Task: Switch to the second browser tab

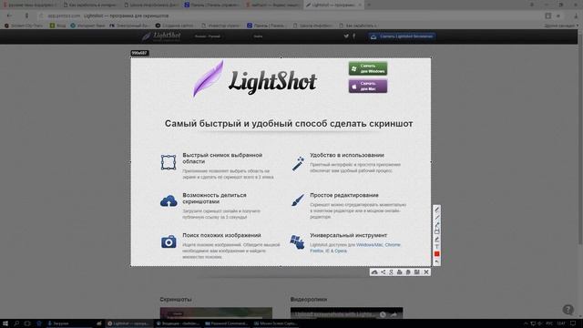Action: point(91,5)
